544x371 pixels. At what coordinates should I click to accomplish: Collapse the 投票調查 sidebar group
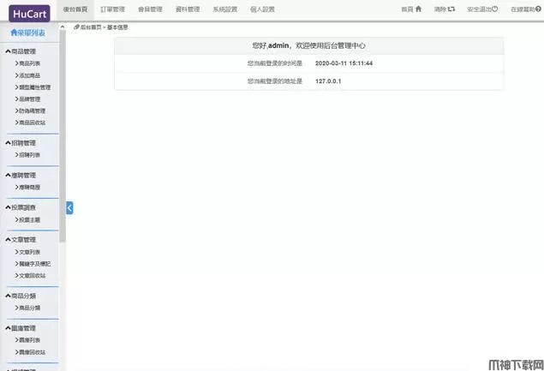(x=21, y=207)
